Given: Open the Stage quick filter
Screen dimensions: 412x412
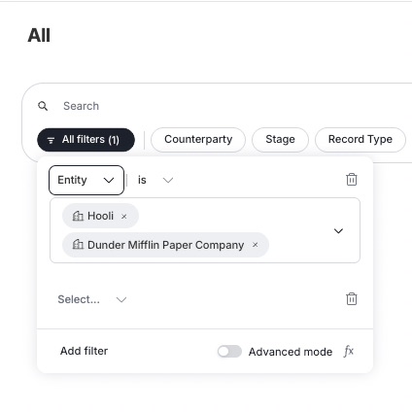Looking at the screenshot, I should coord(280,140).
